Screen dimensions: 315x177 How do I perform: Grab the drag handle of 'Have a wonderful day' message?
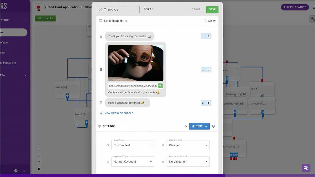(x=101, y=103)
